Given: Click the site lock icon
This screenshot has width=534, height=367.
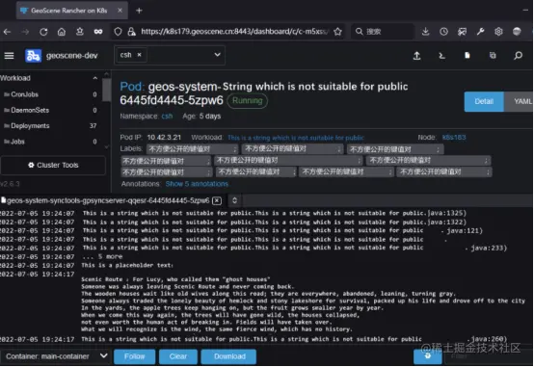Looking at the screenshot, I should pyautogui.click(x=131, y=32).
